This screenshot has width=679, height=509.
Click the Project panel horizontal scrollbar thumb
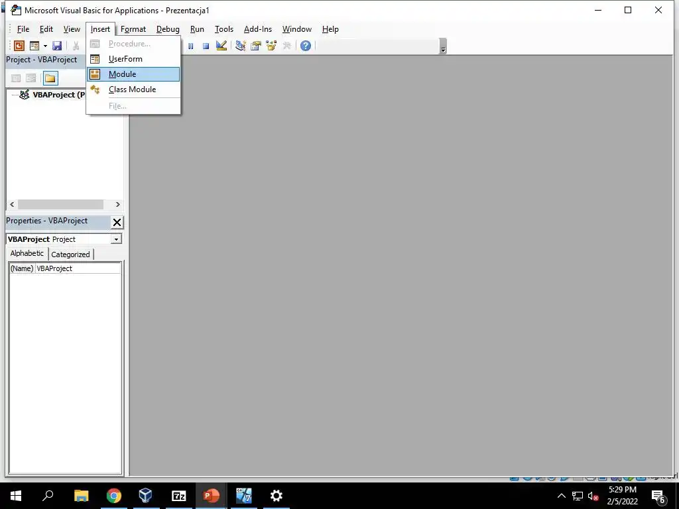(60, 204)
